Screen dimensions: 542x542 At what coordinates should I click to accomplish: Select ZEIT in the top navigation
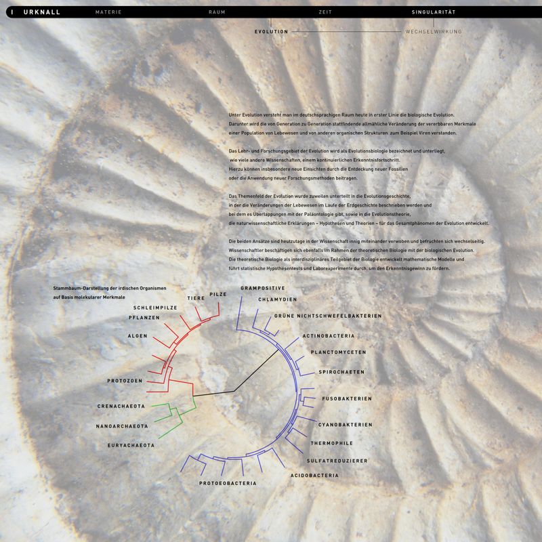(325, 12)
